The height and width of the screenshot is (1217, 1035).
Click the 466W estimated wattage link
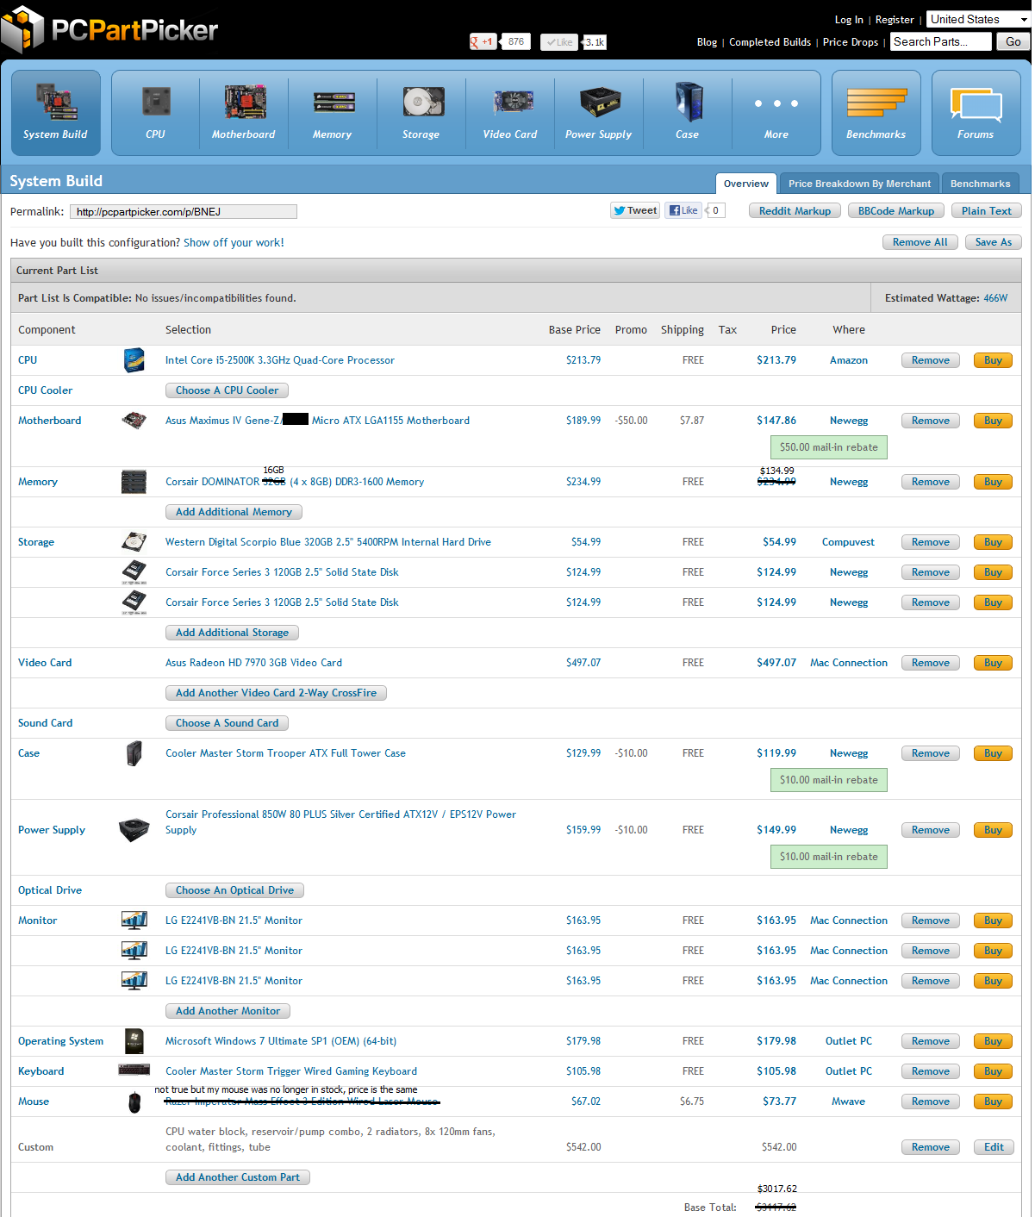click(995, 298)
